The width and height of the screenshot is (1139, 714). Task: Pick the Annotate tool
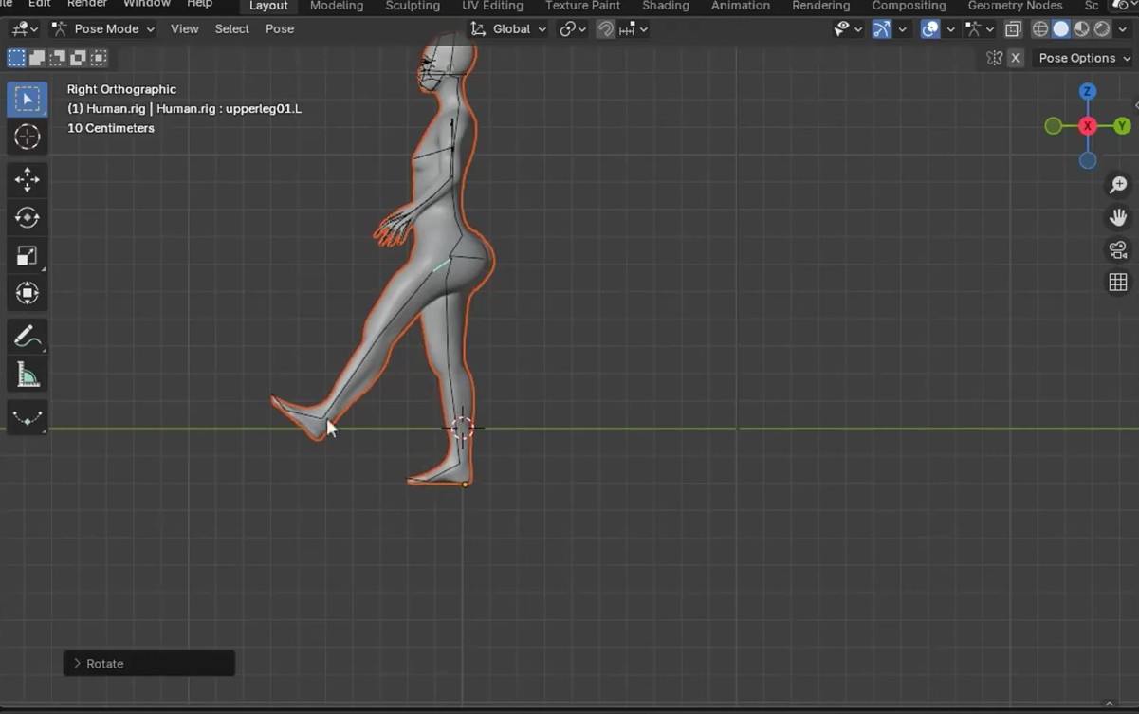coord(27,337)
